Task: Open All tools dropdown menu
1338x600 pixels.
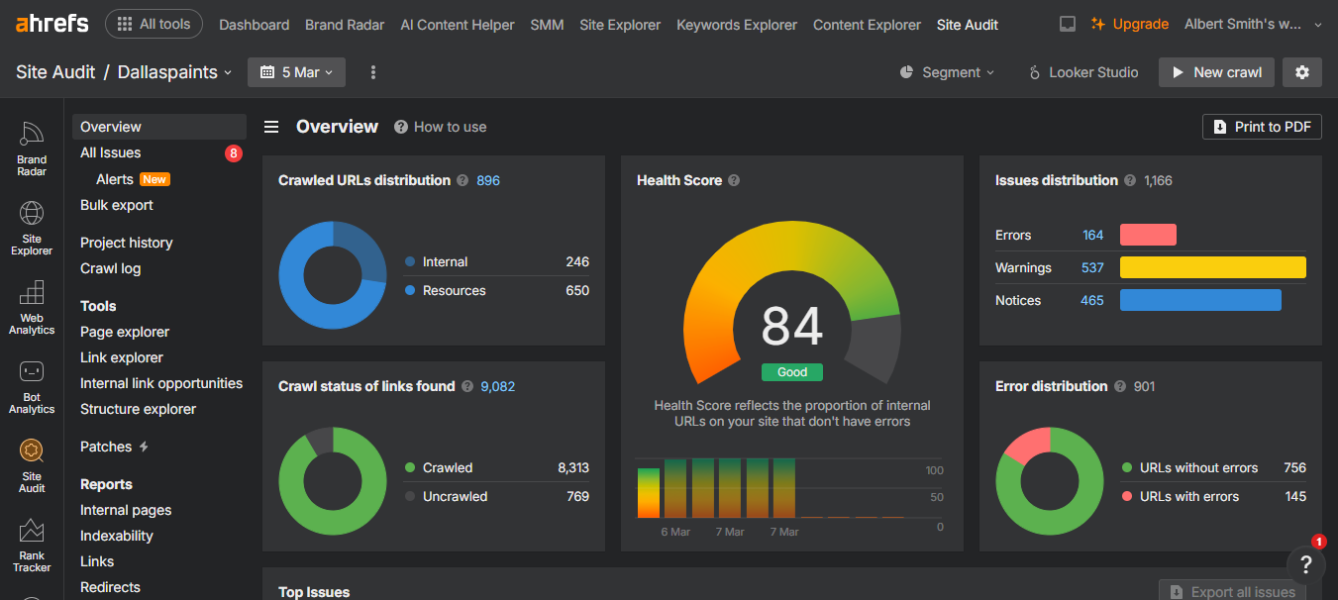Action: tap(154, 24)
